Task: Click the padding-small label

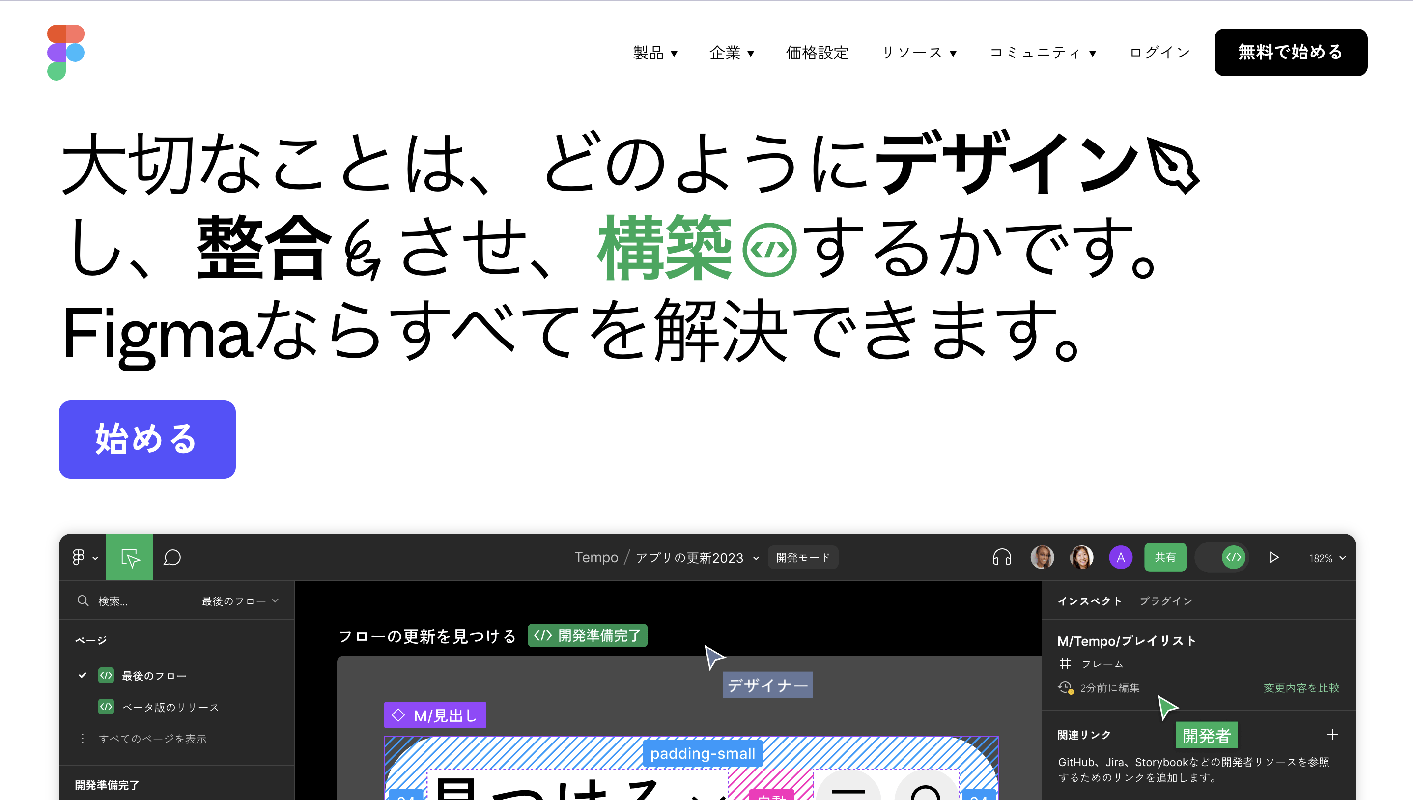Action: click(703, 753)
